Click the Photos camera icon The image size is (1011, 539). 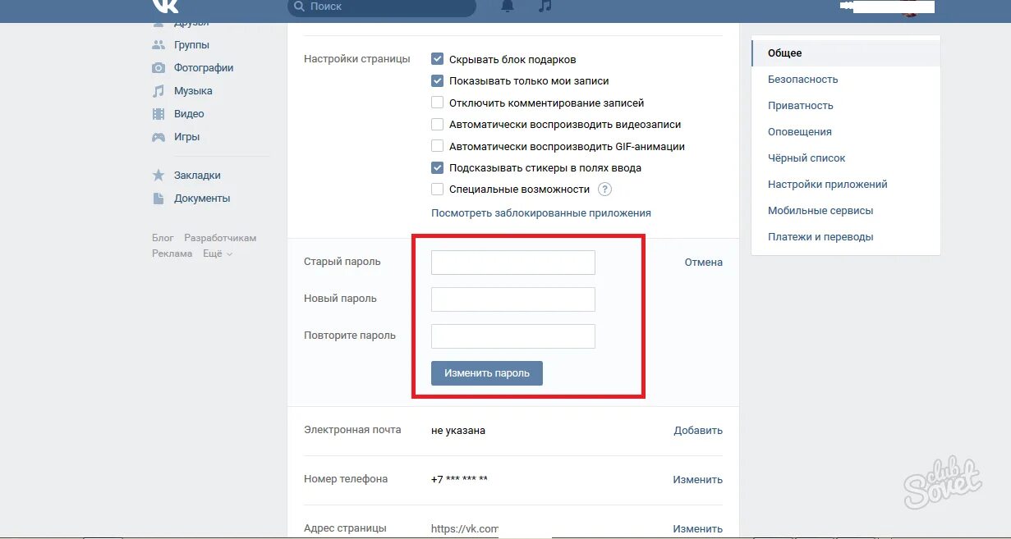[x=159, y=68]
